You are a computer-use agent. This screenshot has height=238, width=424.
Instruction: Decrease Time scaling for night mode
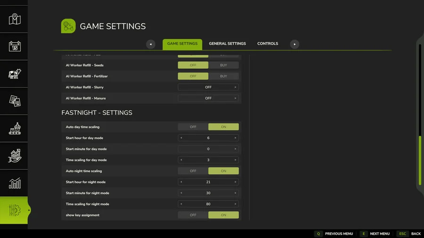[181, 204]
